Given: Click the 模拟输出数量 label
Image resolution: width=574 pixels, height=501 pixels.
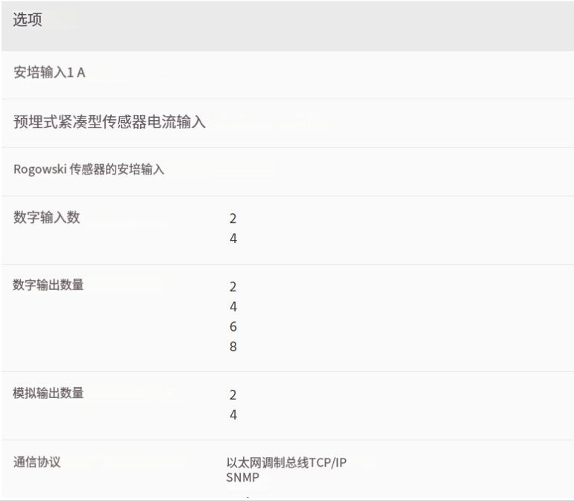Looking at the screenshot, I should tap(48, 393).
